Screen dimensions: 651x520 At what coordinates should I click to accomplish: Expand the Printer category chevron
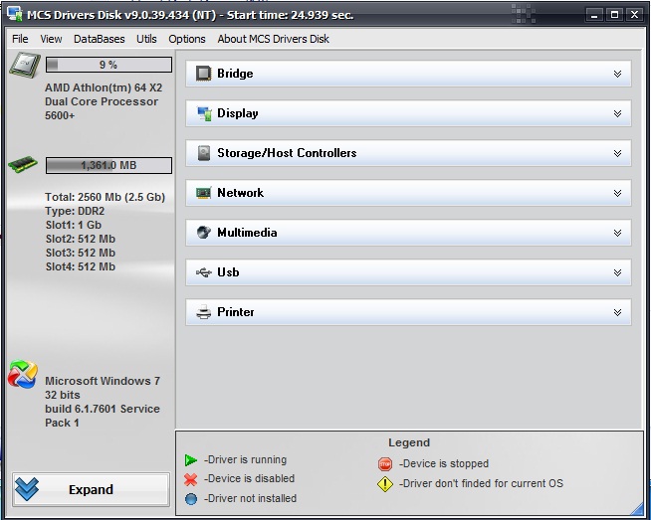[x=617, y=312]
